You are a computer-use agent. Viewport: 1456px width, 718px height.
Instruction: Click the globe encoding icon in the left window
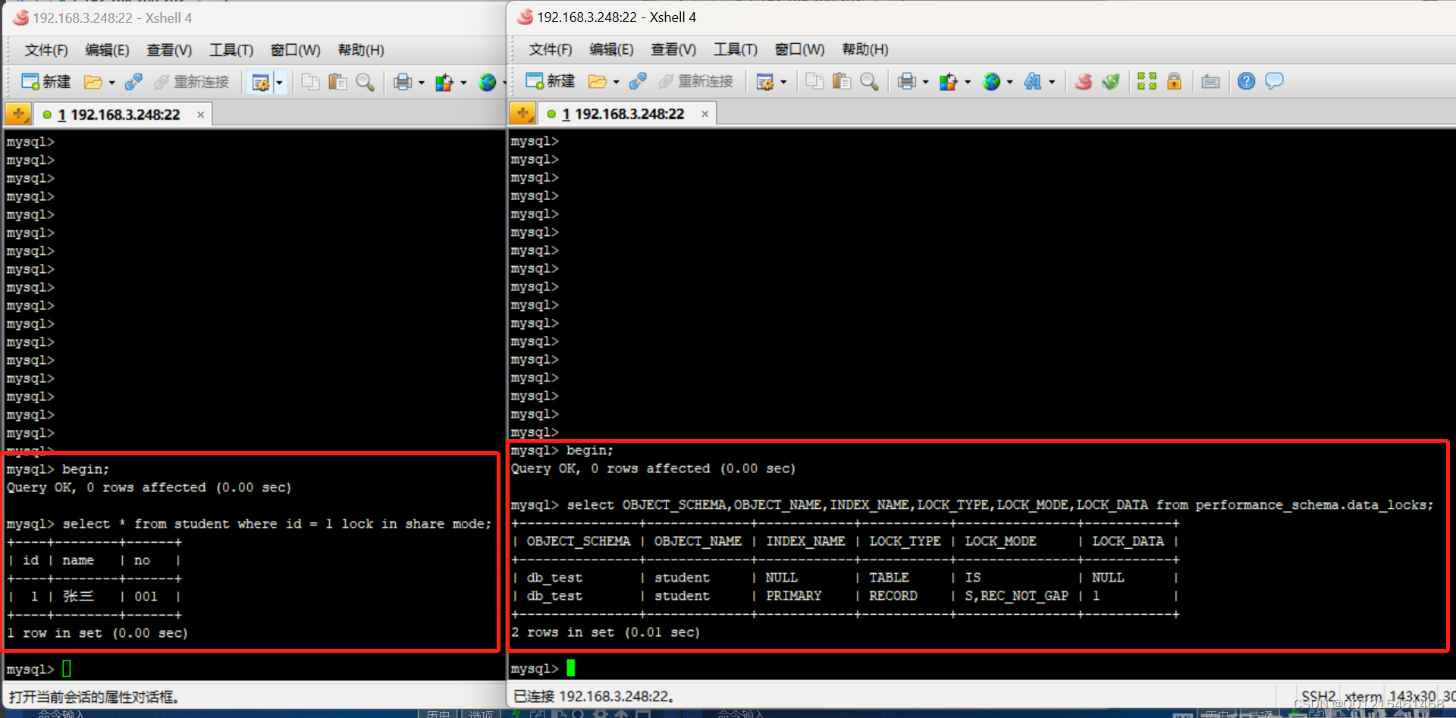pyautogui.click(x=488, y=82)
